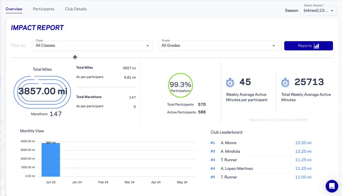Click the Jan 24 month label on chart
The width and height of the screenshot is (342, 196).
(77, 182)
